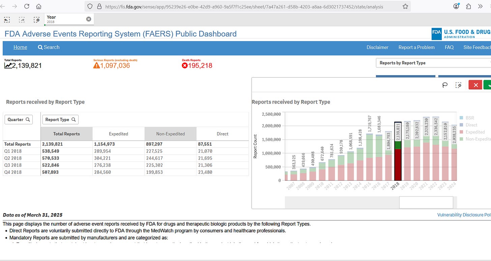Toggle Expedited legend entry in chart
Image resolution: width=491 pixels, height=261 pixels.
(x=472, y=132)
